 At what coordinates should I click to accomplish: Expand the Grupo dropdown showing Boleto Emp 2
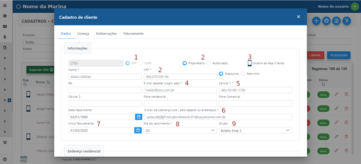pyautogui.click(x=255, y=130)
